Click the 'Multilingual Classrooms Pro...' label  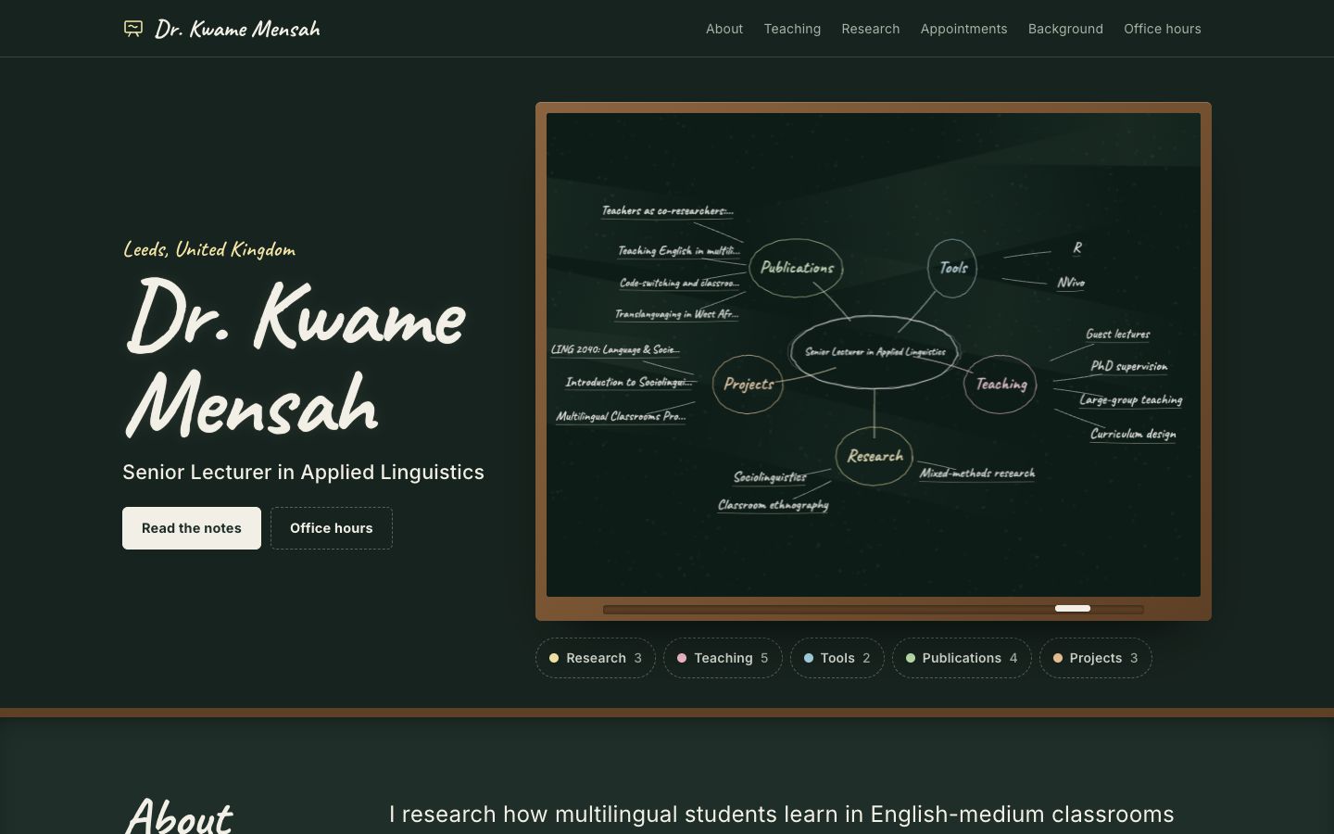[621, 416]
